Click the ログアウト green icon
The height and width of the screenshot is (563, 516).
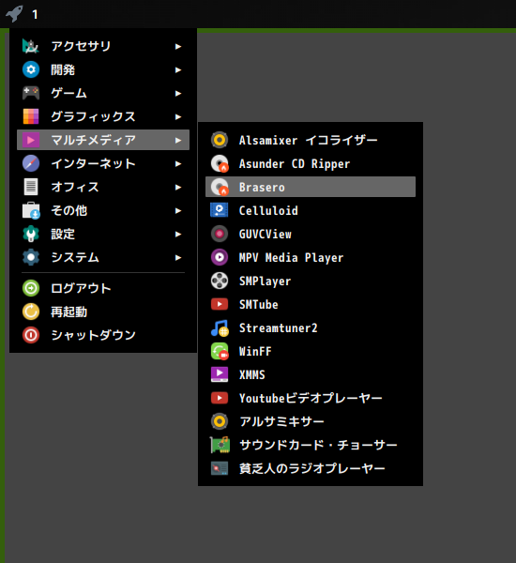[31, 288]
